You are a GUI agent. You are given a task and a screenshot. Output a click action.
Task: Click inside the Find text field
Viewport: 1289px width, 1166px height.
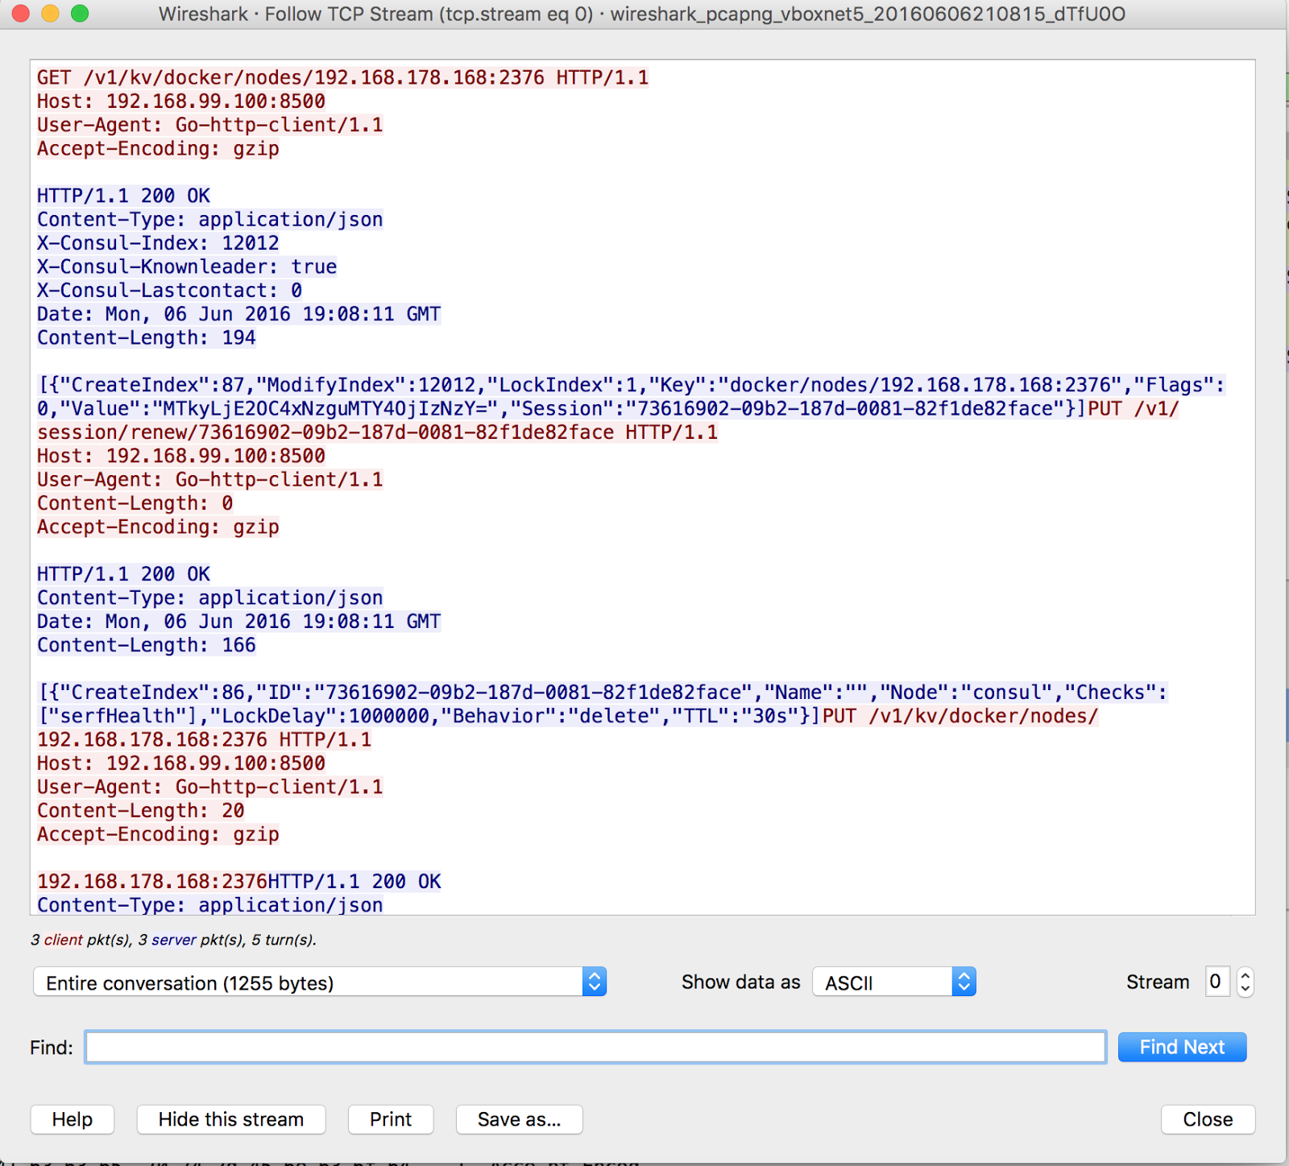click(x=596, y=1047)
